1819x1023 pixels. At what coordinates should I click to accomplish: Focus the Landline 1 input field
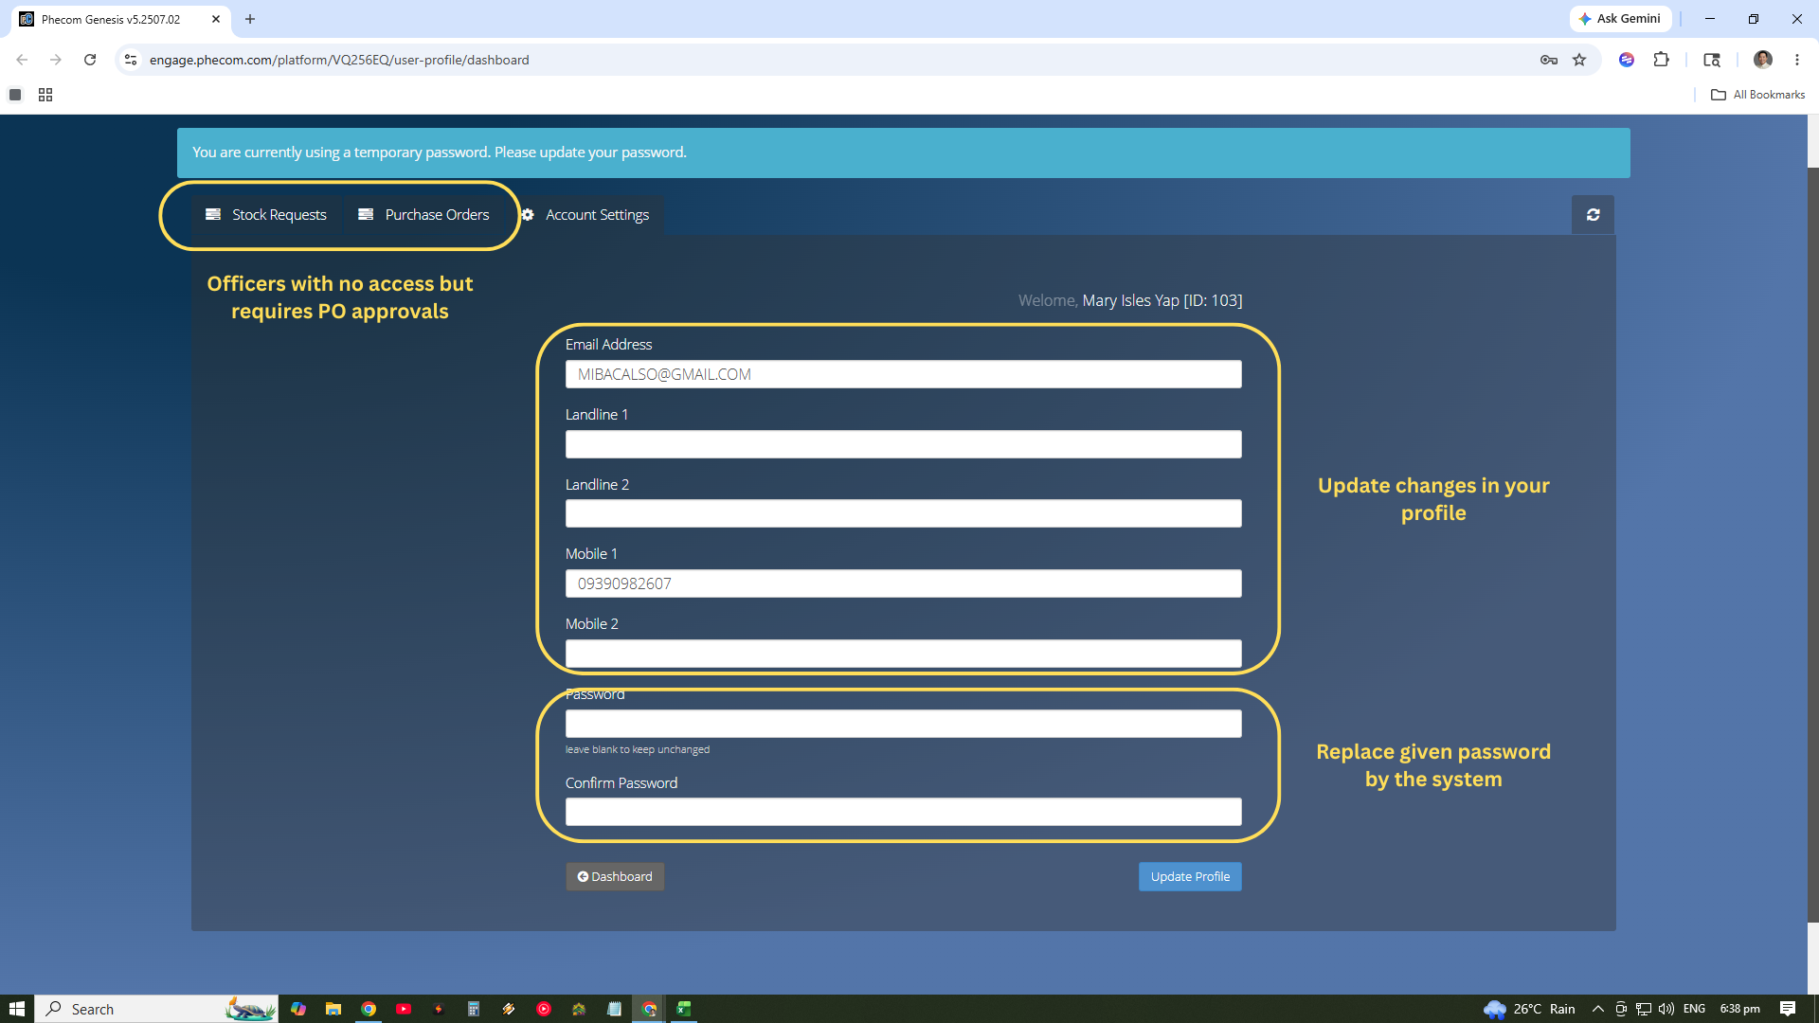pos(903,444)
